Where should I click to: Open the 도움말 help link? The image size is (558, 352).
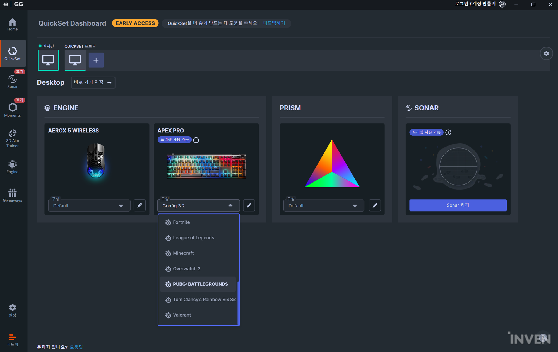point(76,347)
